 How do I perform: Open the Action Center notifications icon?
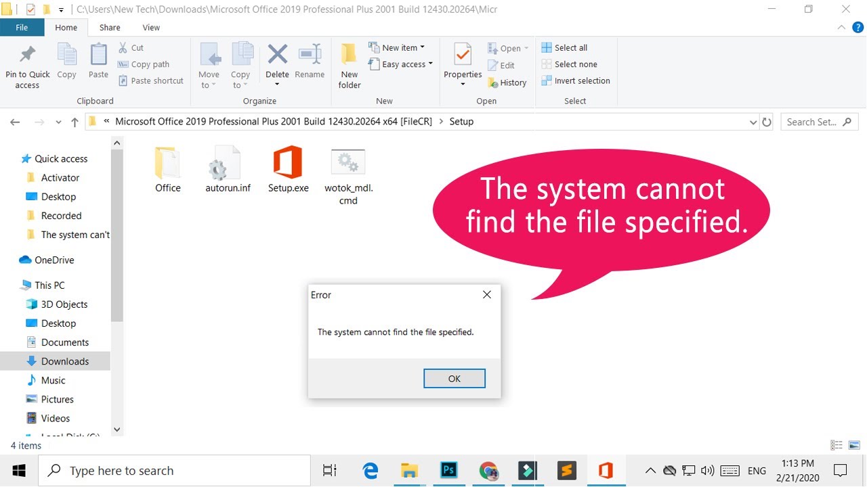(841, 471)
